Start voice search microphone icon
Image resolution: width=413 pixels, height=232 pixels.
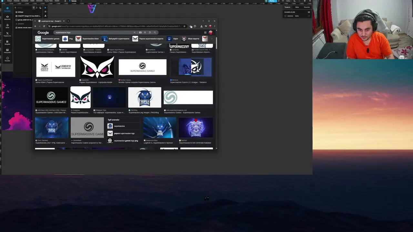click(x=145, y=33)
